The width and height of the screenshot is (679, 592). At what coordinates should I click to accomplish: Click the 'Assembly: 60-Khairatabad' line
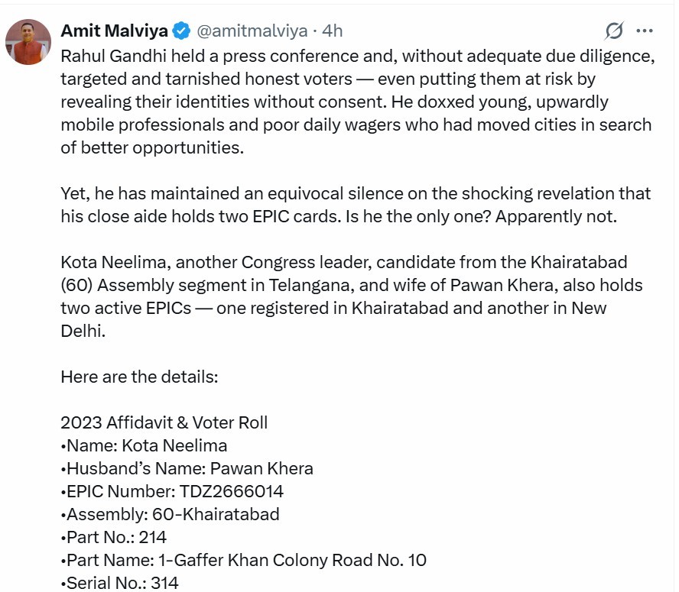[x=171, y=514]
